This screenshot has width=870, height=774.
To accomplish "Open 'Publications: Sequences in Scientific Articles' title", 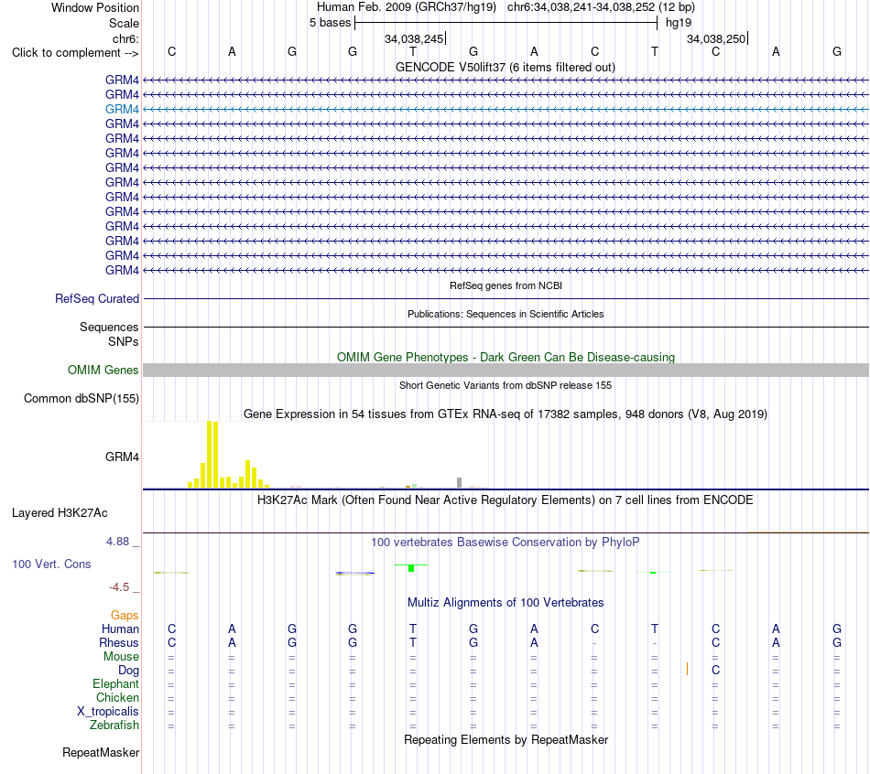I will [506, 314].
